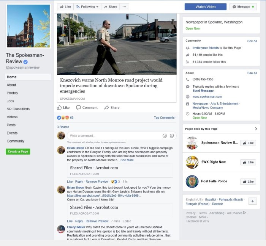Click the clock icon beside Hours
The image size is (266, 246).
188,114
